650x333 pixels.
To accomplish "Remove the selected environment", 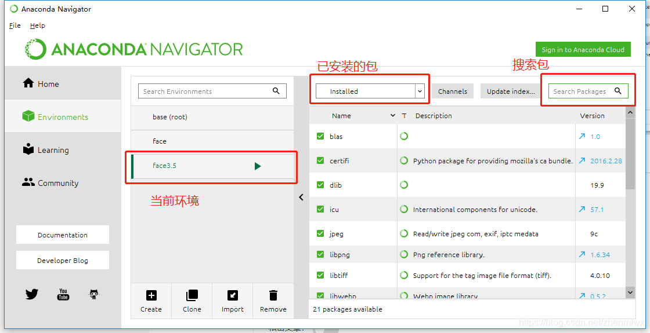I will (273, 301).
